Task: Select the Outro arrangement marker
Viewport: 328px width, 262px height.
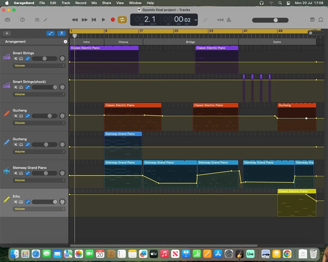Action: coord(277,42)
